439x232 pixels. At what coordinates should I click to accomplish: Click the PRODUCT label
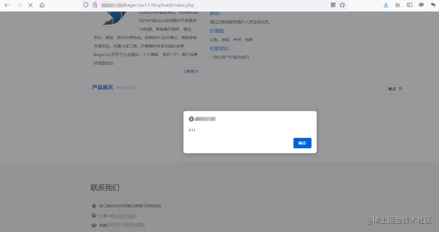(x=126, y=88)
